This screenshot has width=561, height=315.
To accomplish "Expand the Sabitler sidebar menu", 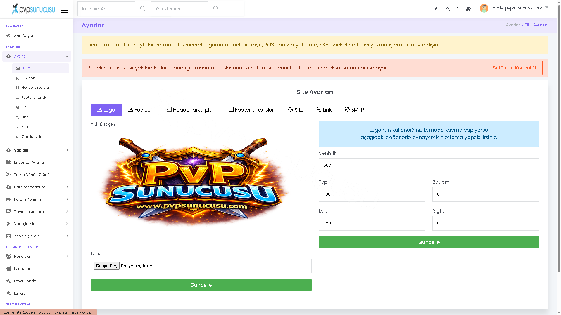I will click(x=37, y=150).
